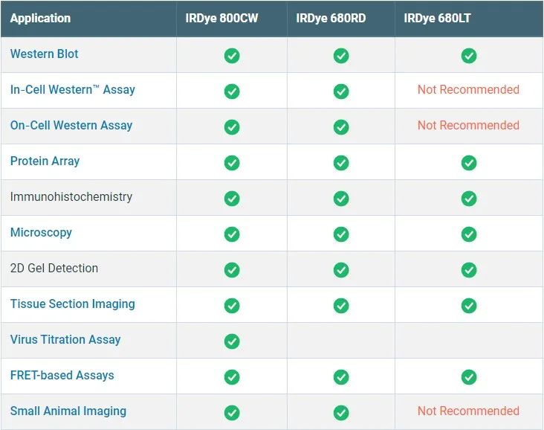
Task: Open On-Cell Western Assay link
Action: click(71, 126)
